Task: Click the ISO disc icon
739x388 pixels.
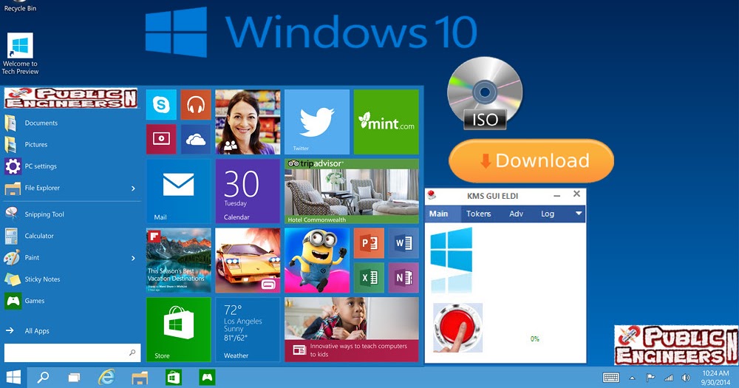Action: click(x=485, y=93)
